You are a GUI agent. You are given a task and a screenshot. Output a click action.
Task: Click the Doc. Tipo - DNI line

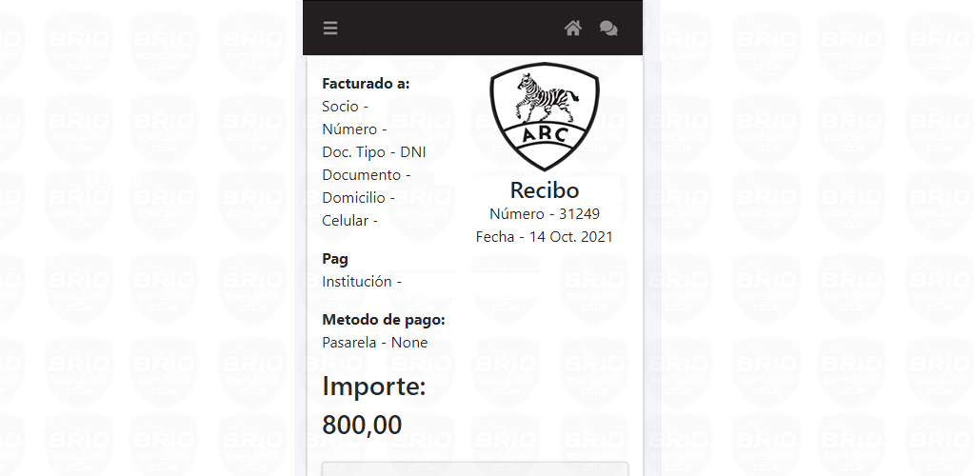373,152
